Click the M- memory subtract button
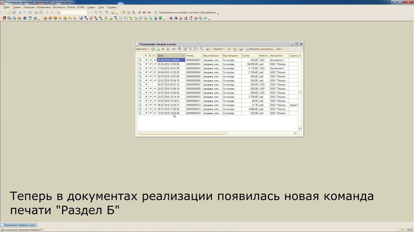Image resolution: width=414 pixels, height=232 pixels. click(x=149, y=13)
